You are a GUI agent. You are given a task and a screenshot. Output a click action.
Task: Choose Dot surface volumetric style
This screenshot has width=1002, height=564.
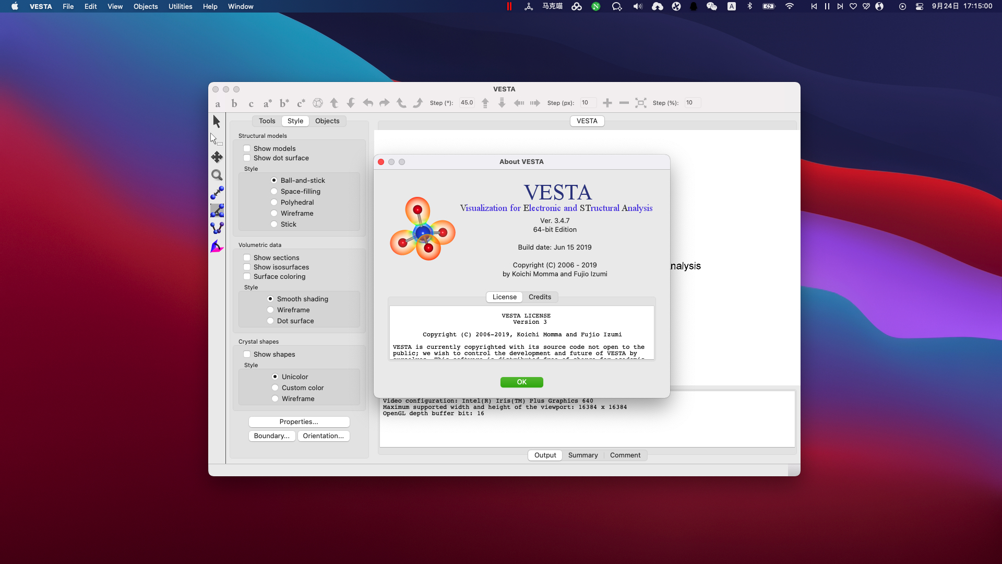point(270,321)
